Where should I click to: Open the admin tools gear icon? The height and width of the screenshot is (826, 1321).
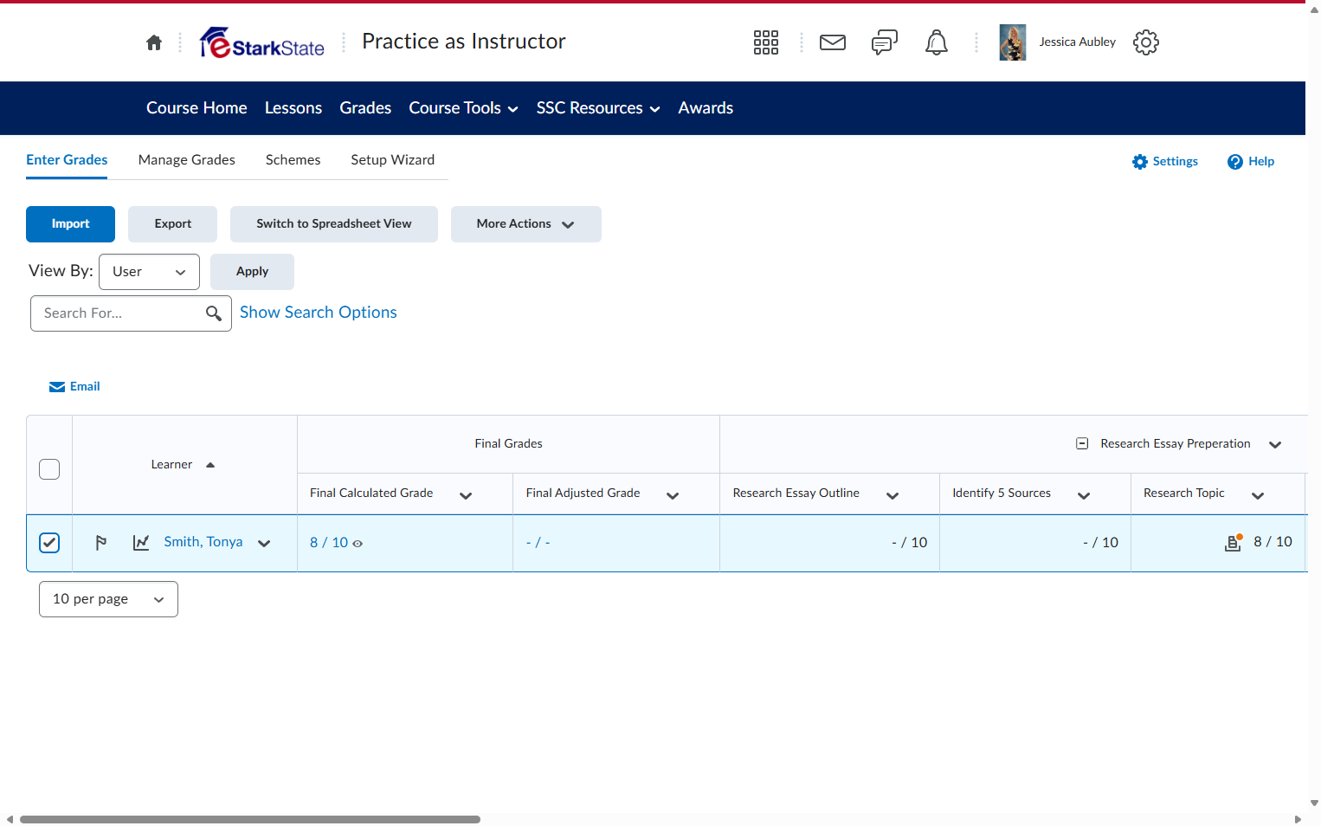click(1146, 42)
